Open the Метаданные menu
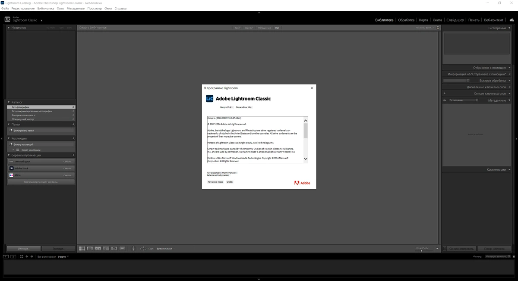Image resolution: width=518 pixels, height=281 pixels. pos(76,8)
